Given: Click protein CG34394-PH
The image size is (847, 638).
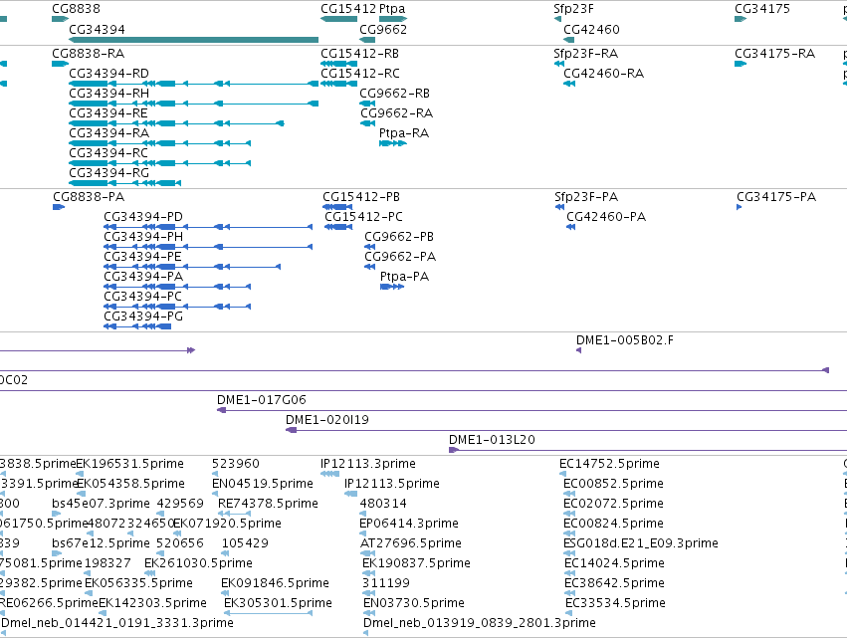Looking at the screenshot, I should click(143, 237).
